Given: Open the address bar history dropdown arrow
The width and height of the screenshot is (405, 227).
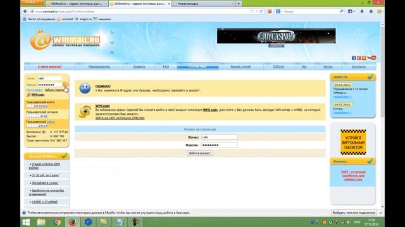Looking at the screenshot, I should click(x=256, y=11).
